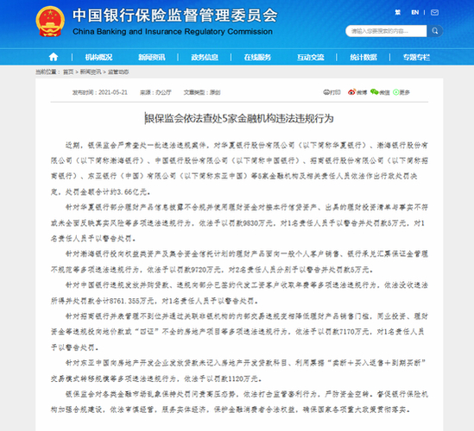474x431 pixels.
Task: Share article to WeChat (微信)
Action: click(380, 92)
